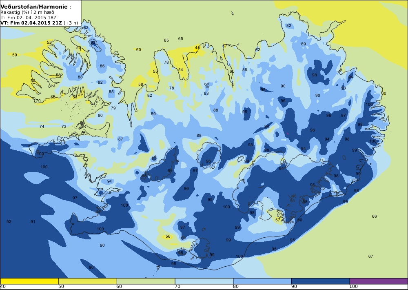Click the legend tick label '40'
This screenshot has width=408, height=290.
pos(3,287)
